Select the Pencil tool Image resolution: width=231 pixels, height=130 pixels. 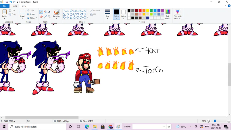coord(41,12)
